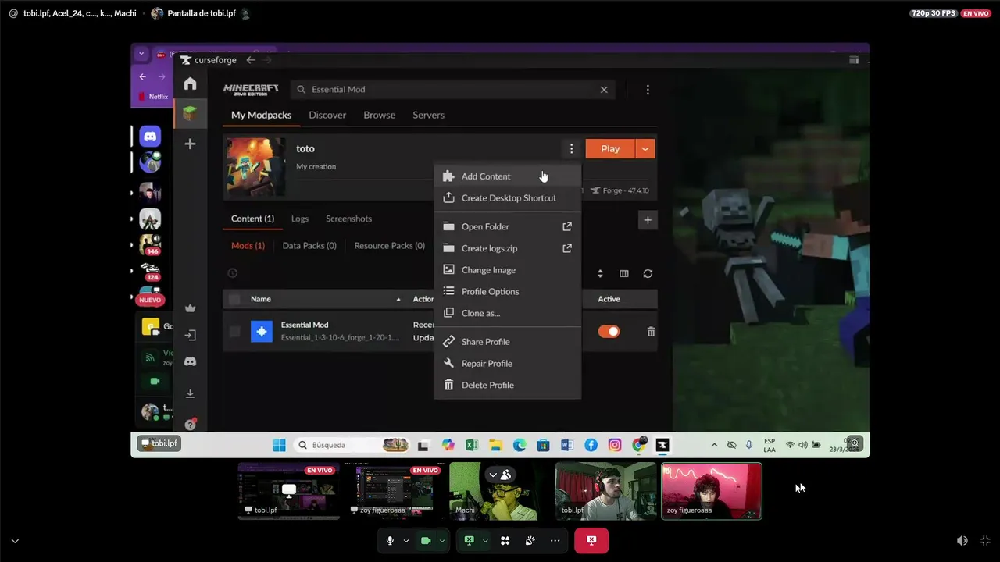Open the crown premium icon in CurseForge sidebar
The width and height of the screenshot is (1000, 562).
coord(190,308)
